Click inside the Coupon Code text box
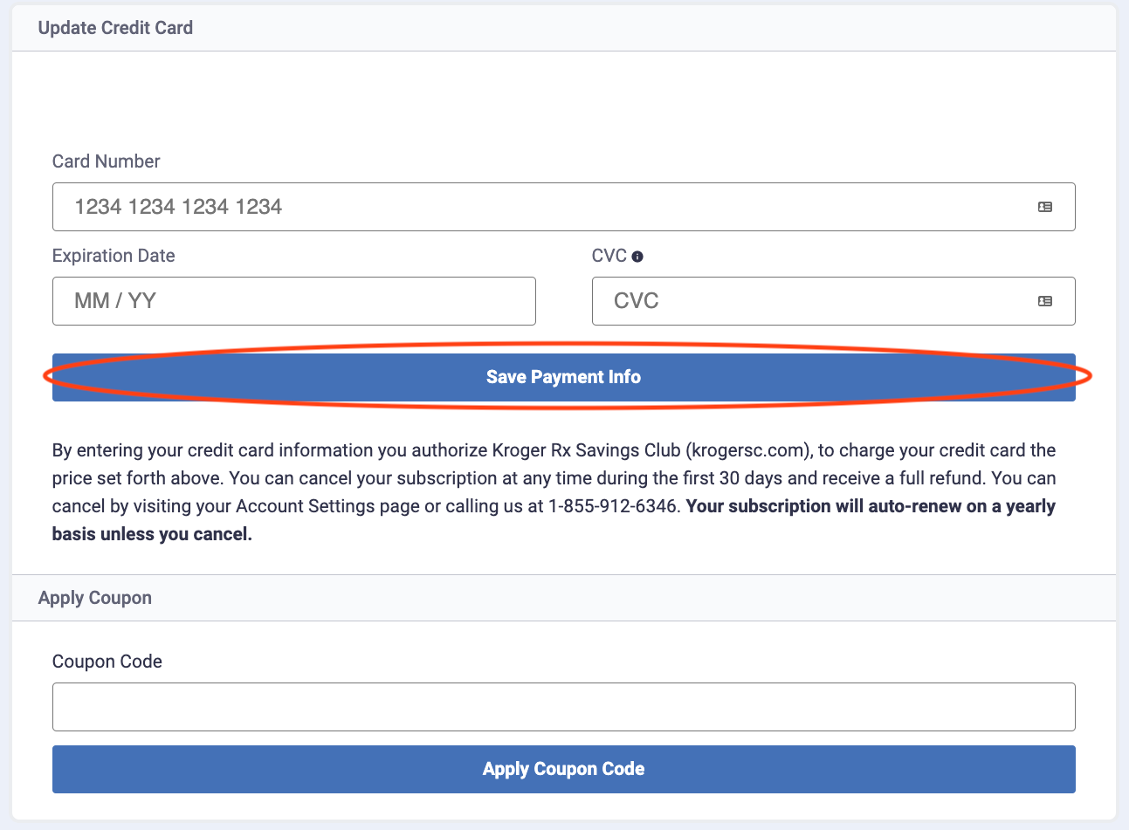Image resolution: width=1129 pixels, height=830 pixels. 563,706
